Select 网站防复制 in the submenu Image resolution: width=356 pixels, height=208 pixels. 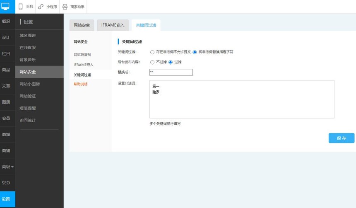coord(82,55)
